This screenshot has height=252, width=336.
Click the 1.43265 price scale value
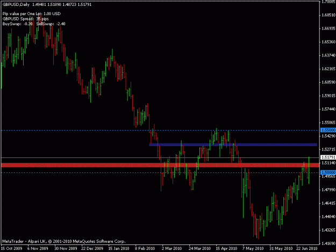click(x=328, y=230)
